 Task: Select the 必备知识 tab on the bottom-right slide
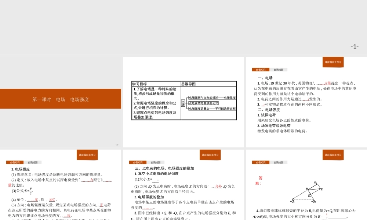point(261,162)
